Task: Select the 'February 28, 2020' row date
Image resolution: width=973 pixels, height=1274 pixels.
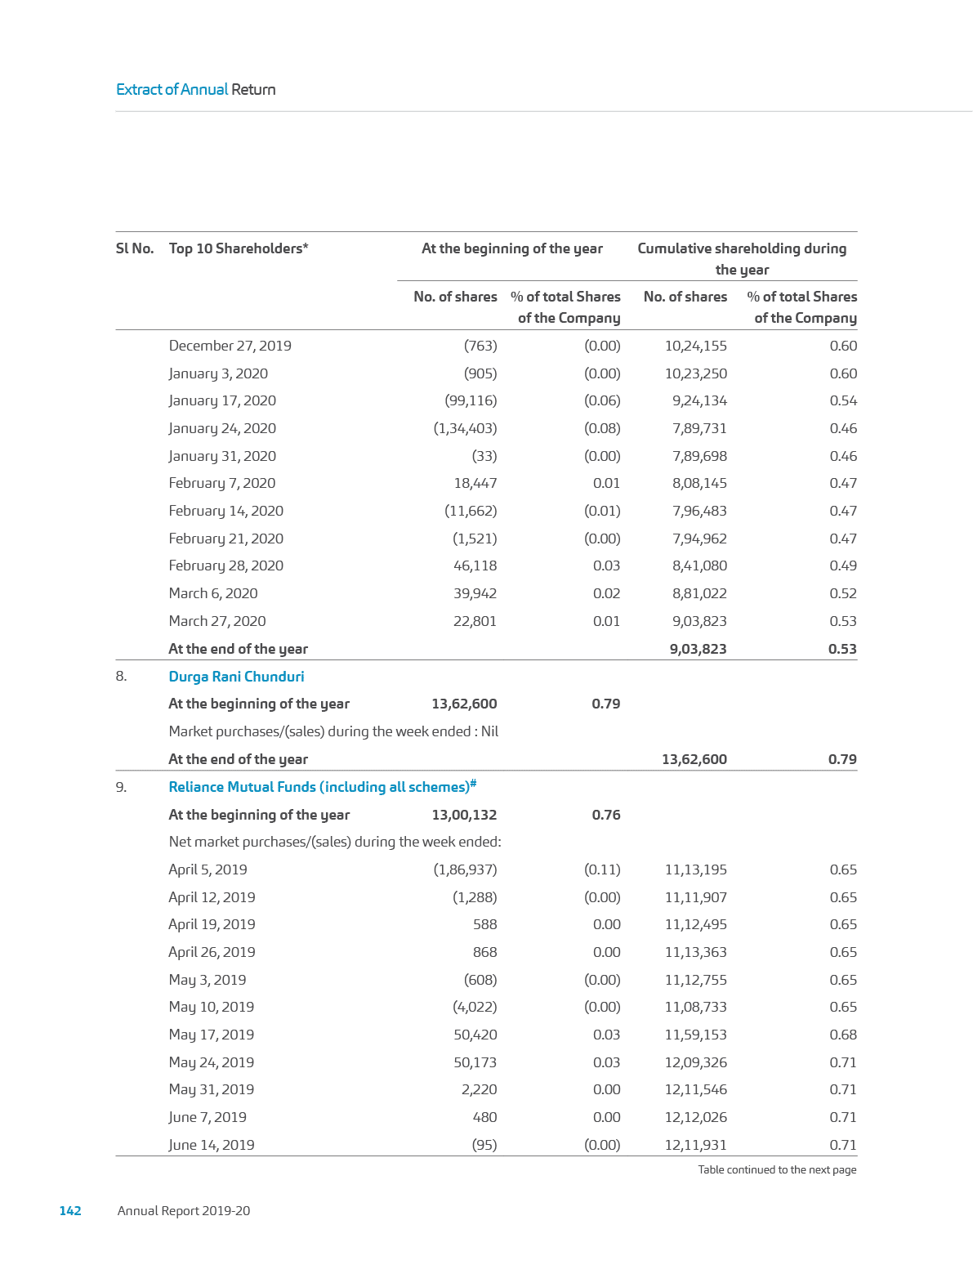Action: tap(225, 565)
